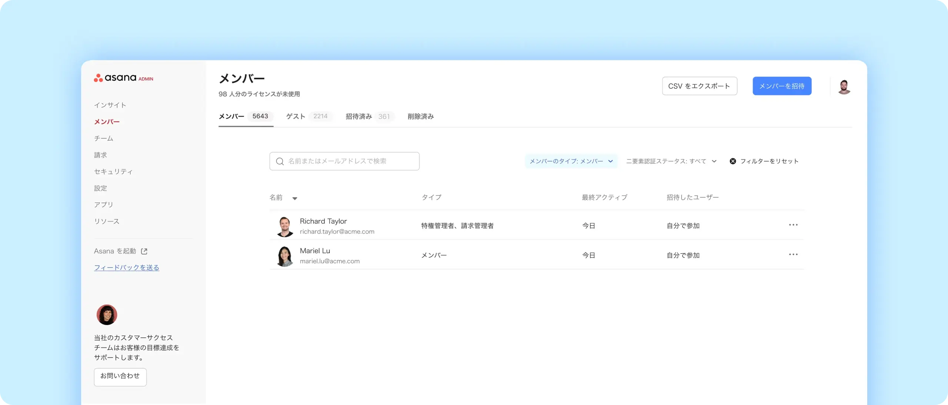948x405 pixels.
Task: Switch to the メンバー tab with 5643
Action: tap(246, 117)
